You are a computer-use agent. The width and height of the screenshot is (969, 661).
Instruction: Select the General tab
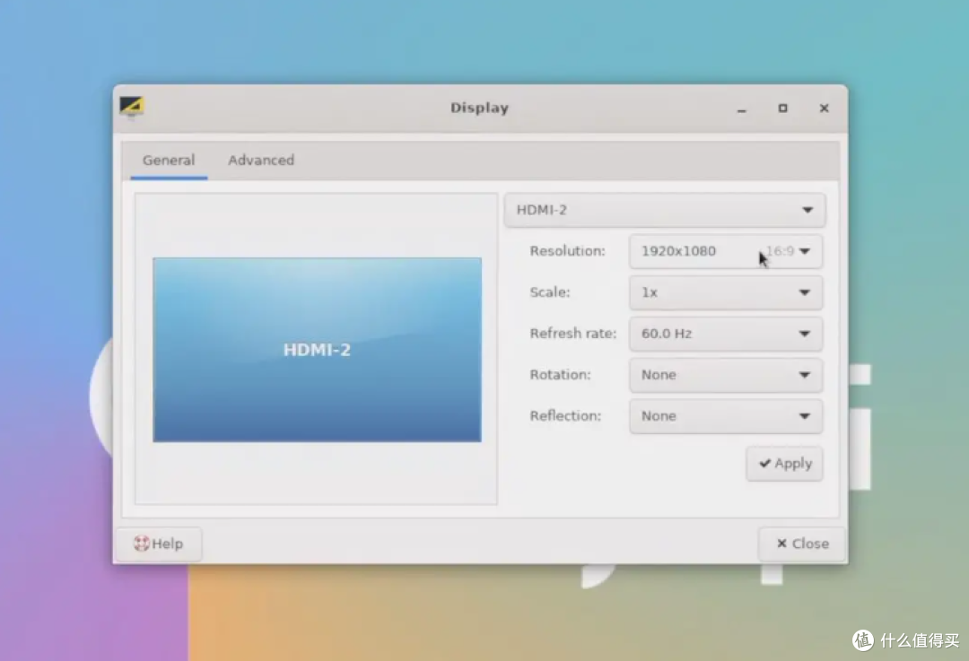(x=169, y=160)
